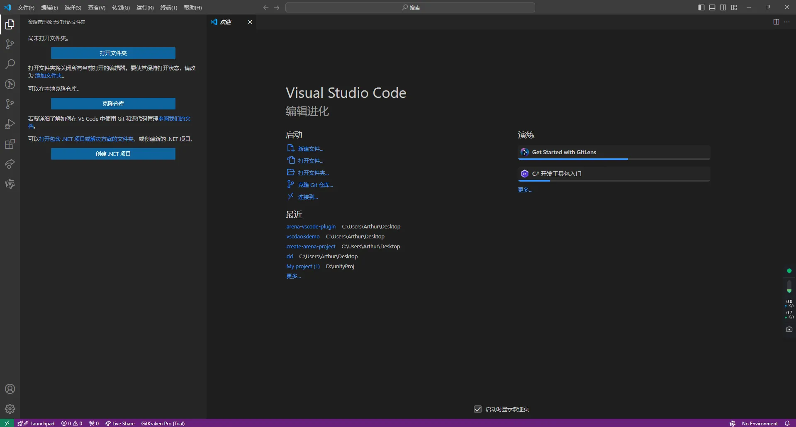This screenshot has width=796, height=427.
Task: Open recent project arena-vscode-plugin
Action: pos(311,226)
